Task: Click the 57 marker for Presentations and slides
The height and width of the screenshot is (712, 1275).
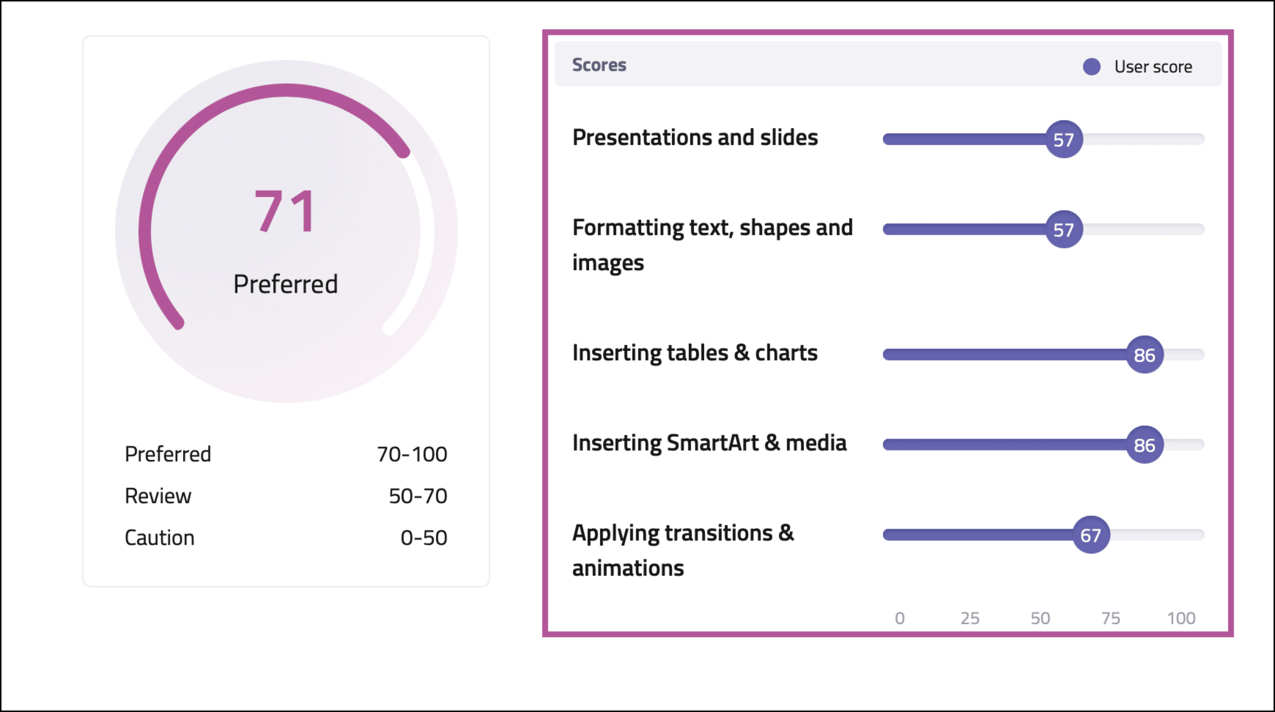Action: pos(1064,139)
